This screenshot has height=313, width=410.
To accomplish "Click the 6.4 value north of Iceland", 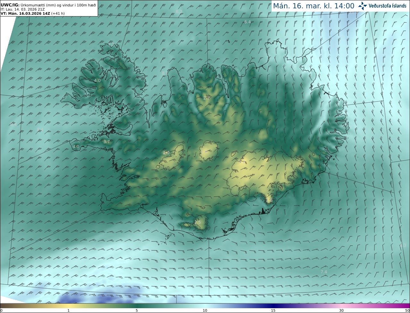I will pos(247,22).
